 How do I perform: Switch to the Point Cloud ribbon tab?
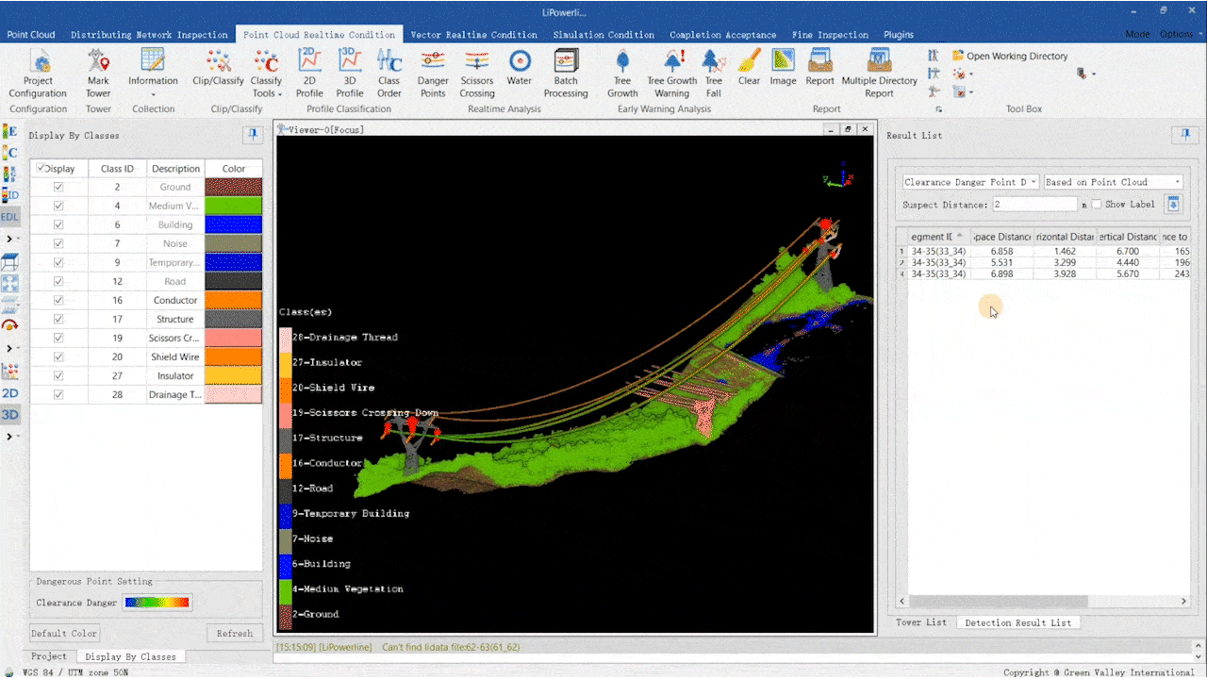[31, 35]
